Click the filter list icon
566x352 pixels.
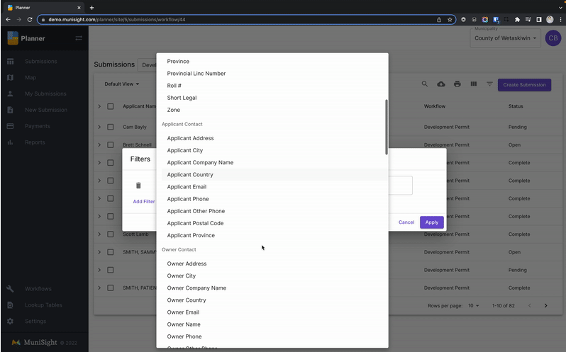point(489,84)
